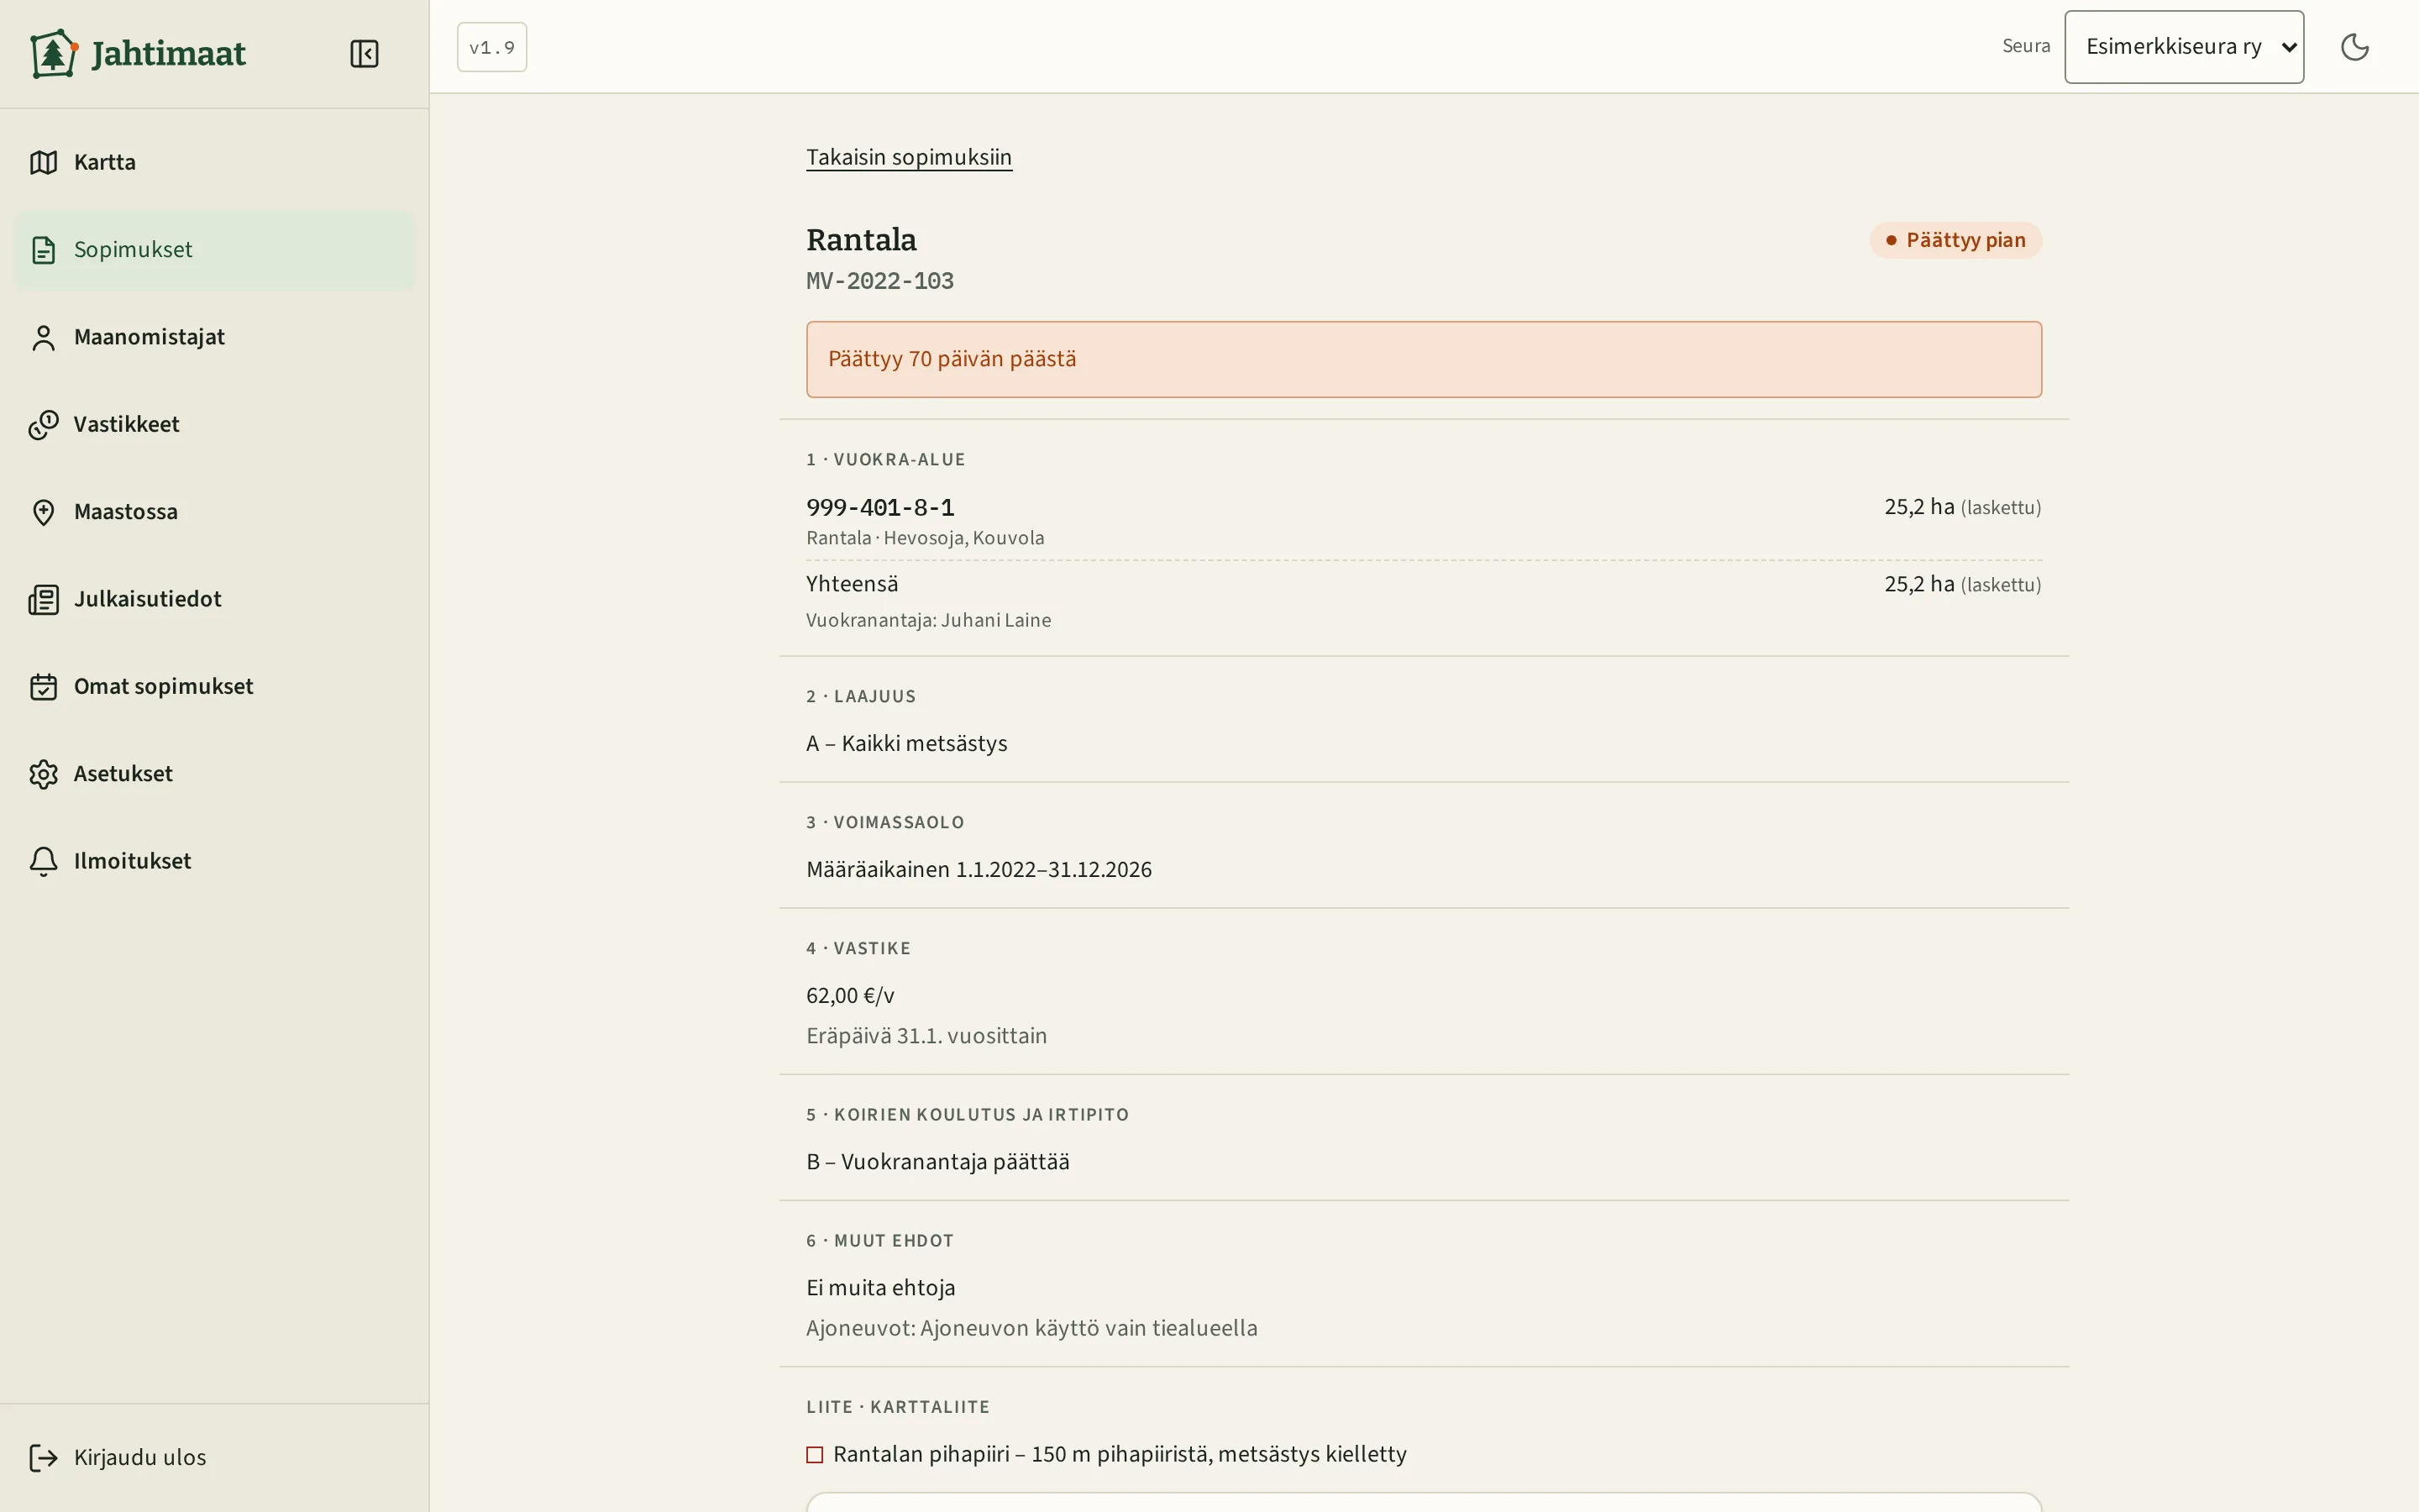Click the v1.9 version badge
Viewport: 2419px width, 1512px height.
492,47
